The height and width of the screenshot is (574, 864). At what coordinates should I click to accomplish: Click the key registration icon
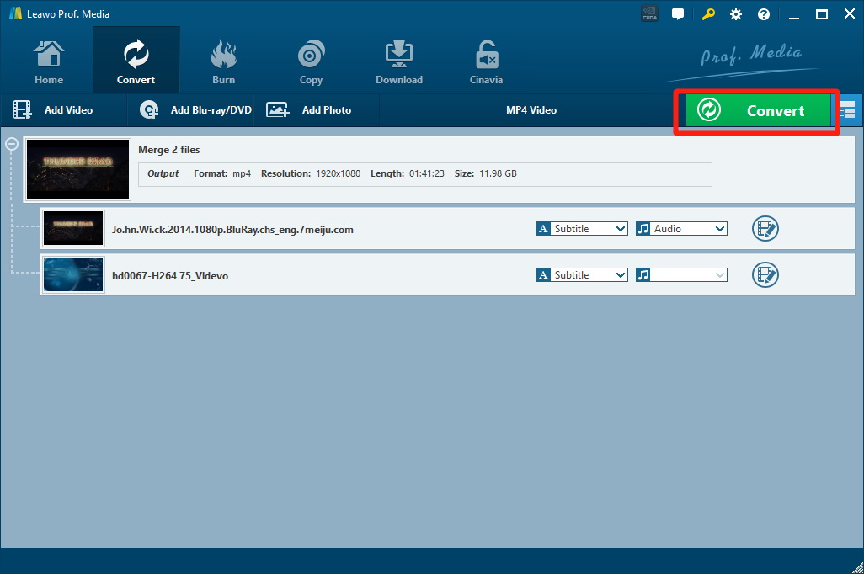coord(708,13)
